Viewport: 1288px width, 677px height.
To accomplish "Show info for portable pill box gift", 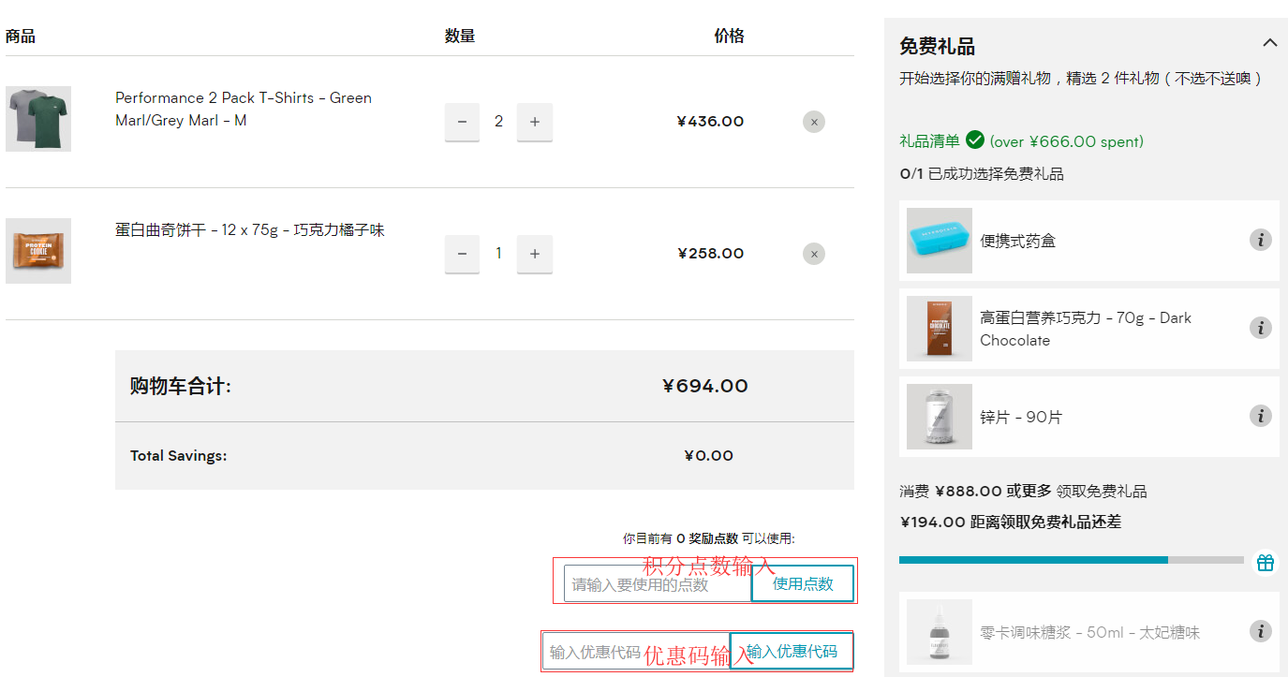I will [x=1260, y=241].
